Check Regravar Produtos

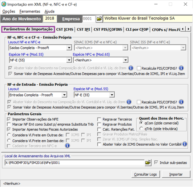tap(99, 124)
